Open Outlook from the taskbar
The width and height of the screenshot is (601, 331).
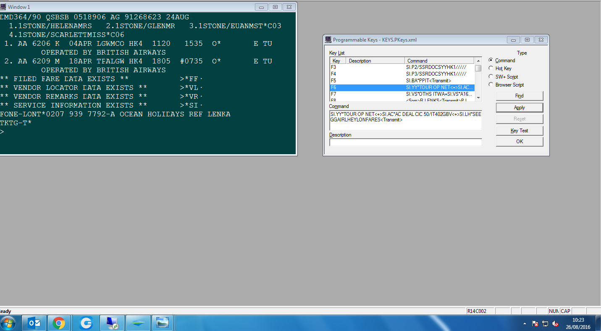34,323
